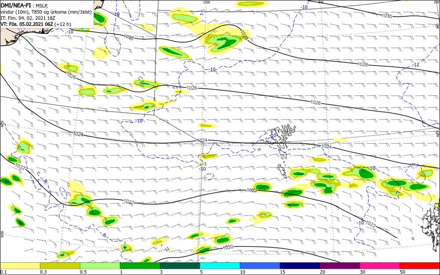440x275 pixels.
Task: Click the red 50+ legend swatch
Action: pyautogui.click(x=420, y=265)
